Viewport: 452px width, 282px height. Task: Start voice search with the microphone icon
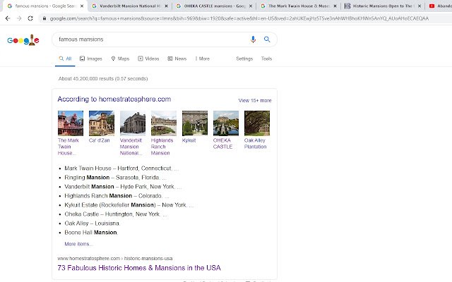coord(253,39)
